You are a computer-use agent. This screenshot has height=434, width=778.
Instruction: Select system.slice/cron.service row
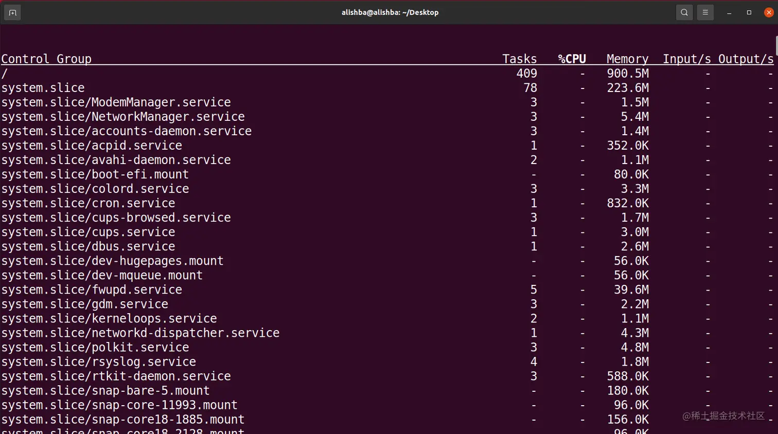point(387,203)
